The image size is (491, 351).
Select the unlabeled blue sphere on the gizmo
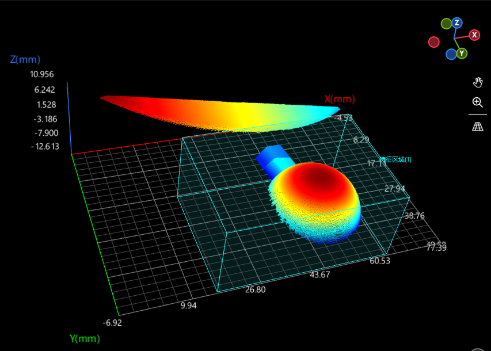[451, 54]
